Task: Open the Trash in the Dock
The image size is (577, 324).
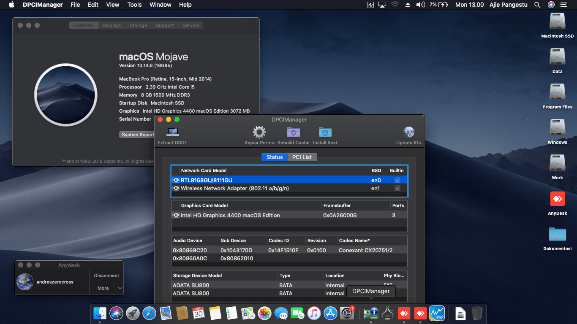Action: pos(477,313)
